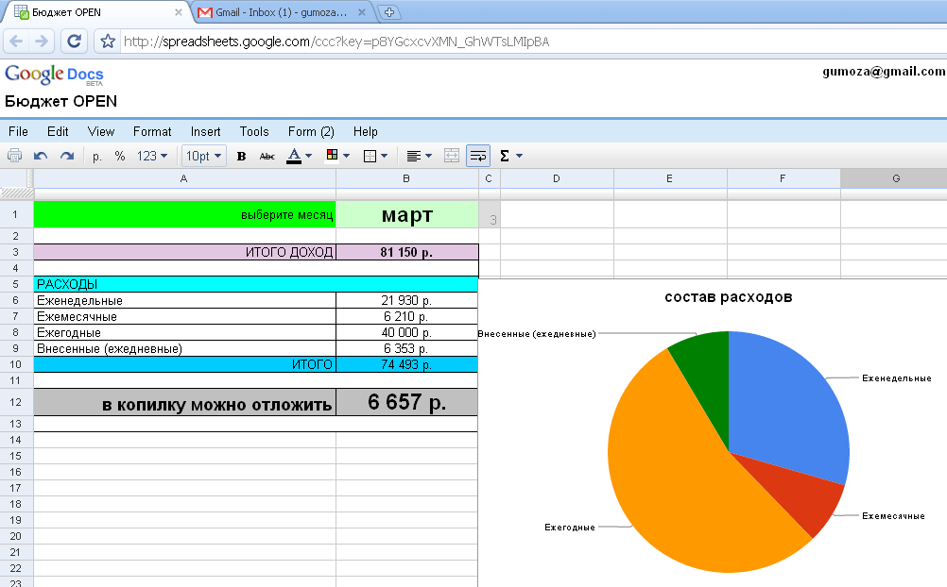Switch to the Gmail Inbox tab
The width and height of the screenshot is (947, 587).
click(x=282, y=12)
